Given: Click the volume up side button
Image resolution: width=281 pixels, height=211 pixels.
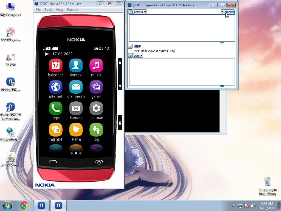Looking at the screenshot, I should click(120, 62).
